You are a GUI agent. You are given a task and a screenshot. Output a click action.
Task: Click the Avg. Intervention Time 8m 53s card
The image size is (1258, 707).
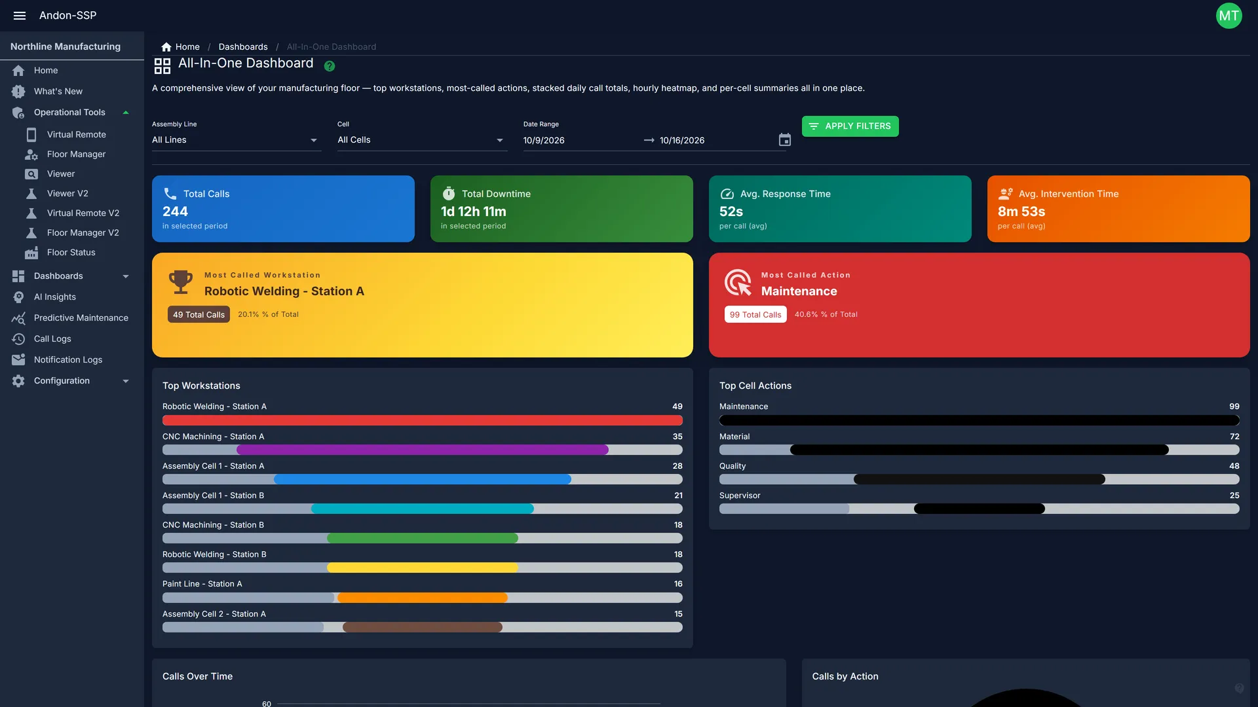click(x=1118, y=209)
